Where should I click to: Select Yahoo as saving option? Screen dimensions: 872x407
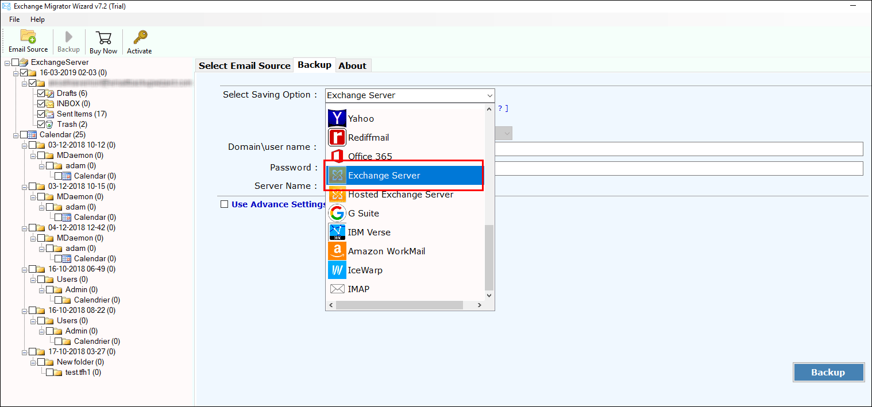361,118
